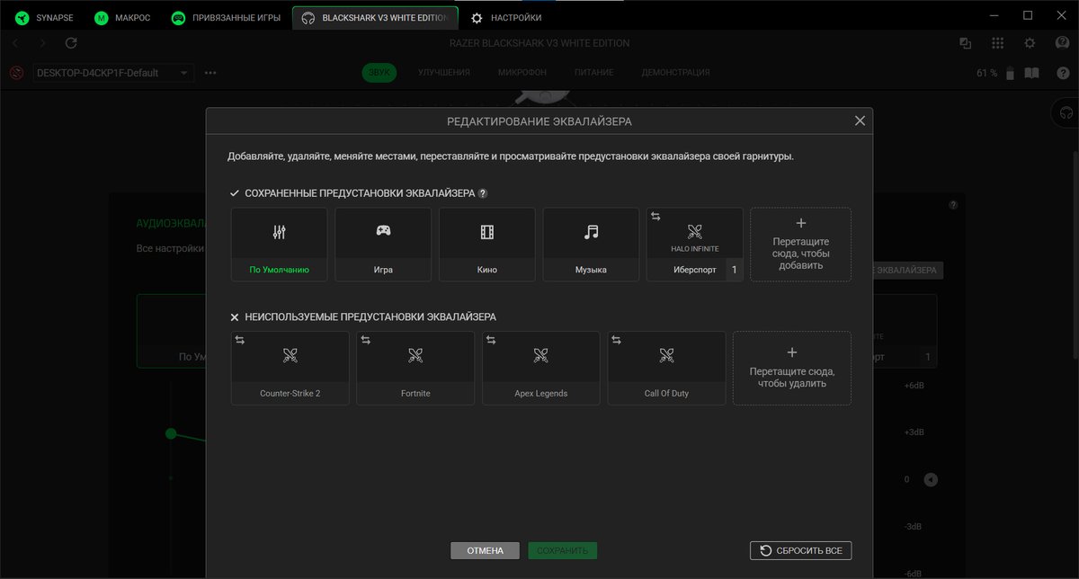
Task: Click the equalizer help icon behind dialog
Action: (x=953, y=205)
